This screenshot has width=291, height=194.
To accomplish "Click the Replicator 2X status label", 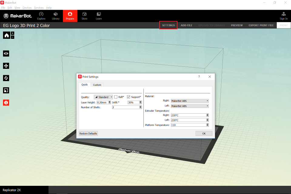I will tap(12, 190).
